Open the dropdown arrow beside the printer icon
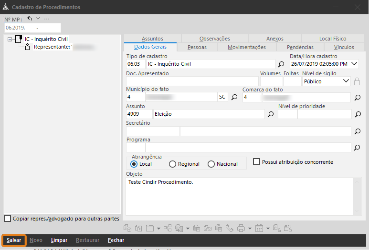The height and width of the screenshot is (250, 369). (x=250, y=228)
